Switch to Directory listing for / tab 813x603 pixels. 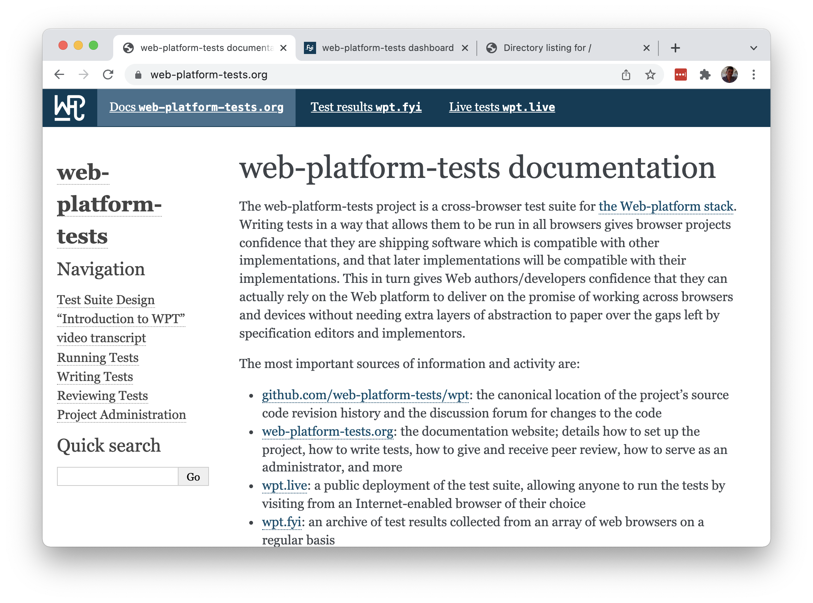568,48
